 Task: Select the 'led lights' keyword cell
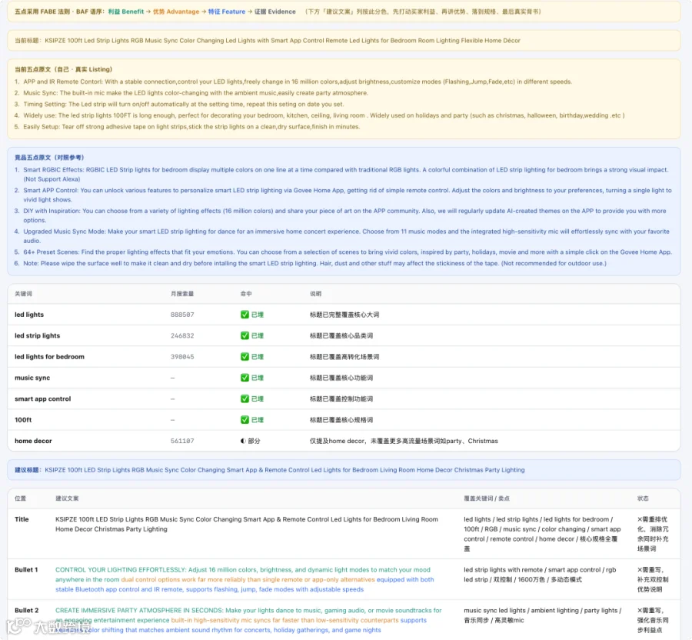(x=29, y=315)
